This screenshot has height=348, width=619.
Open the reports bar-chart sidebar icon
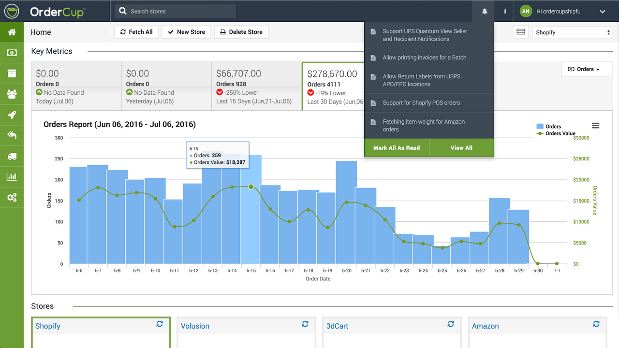(x=12, y=177)
